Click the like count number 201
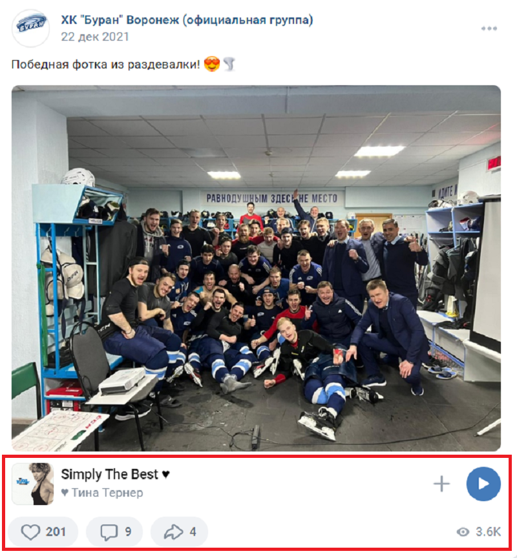Viewport: 517px width, 558px height. 56,532
